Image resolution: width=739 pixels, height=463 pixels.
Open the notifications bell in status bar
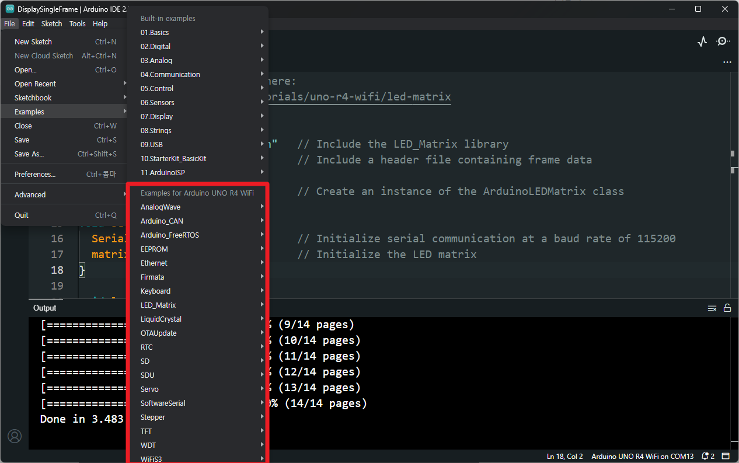709,456
